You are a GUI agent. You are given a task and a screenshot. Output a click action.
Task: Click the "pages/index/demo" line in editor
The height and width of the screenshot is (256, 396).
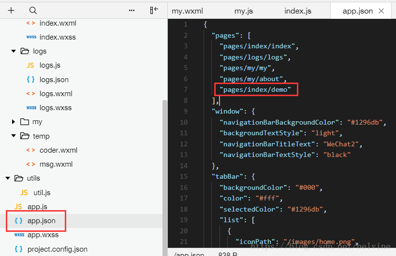255,89
